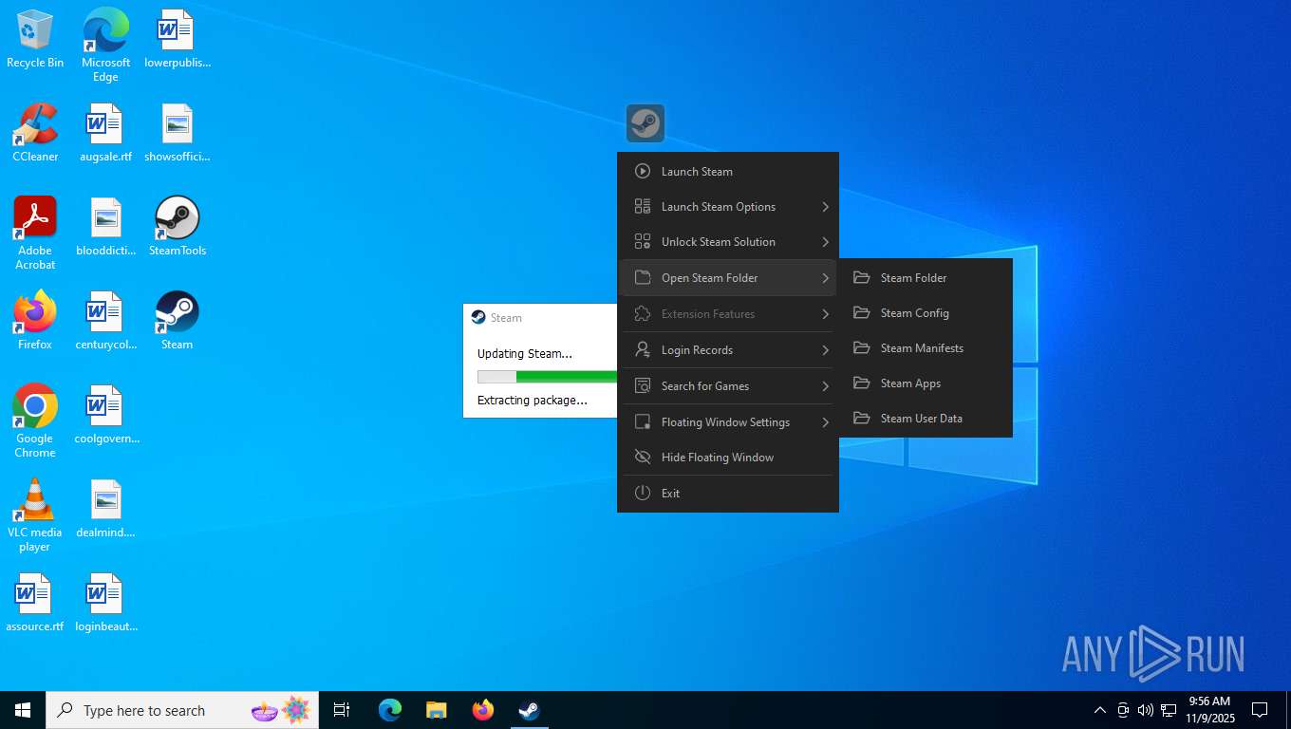This screenshot has height=729, width=1291.
Task: Select the CCleaner desktop icon
Action: [35, 132]
